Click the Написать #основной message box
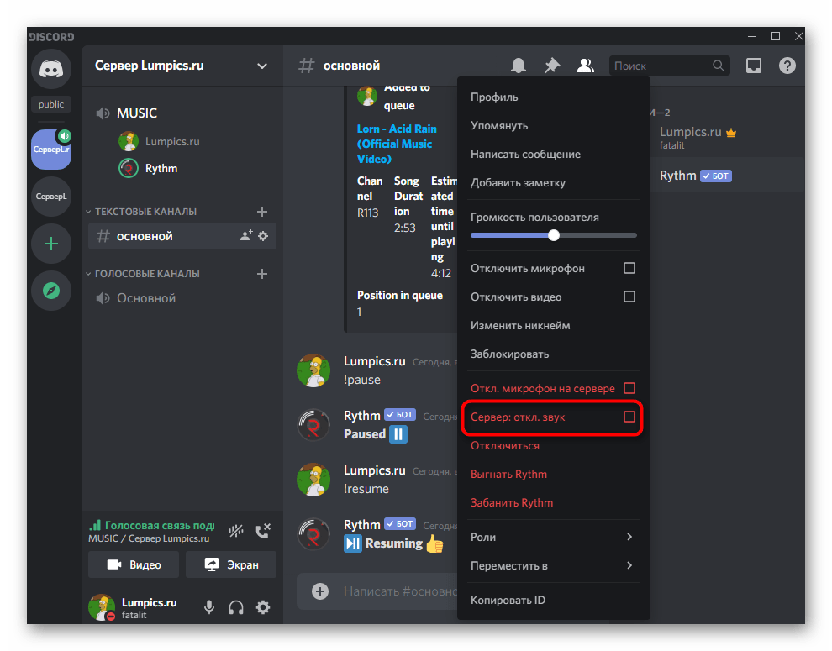Viewport: 832px width, 651px height. click(400, 591)
